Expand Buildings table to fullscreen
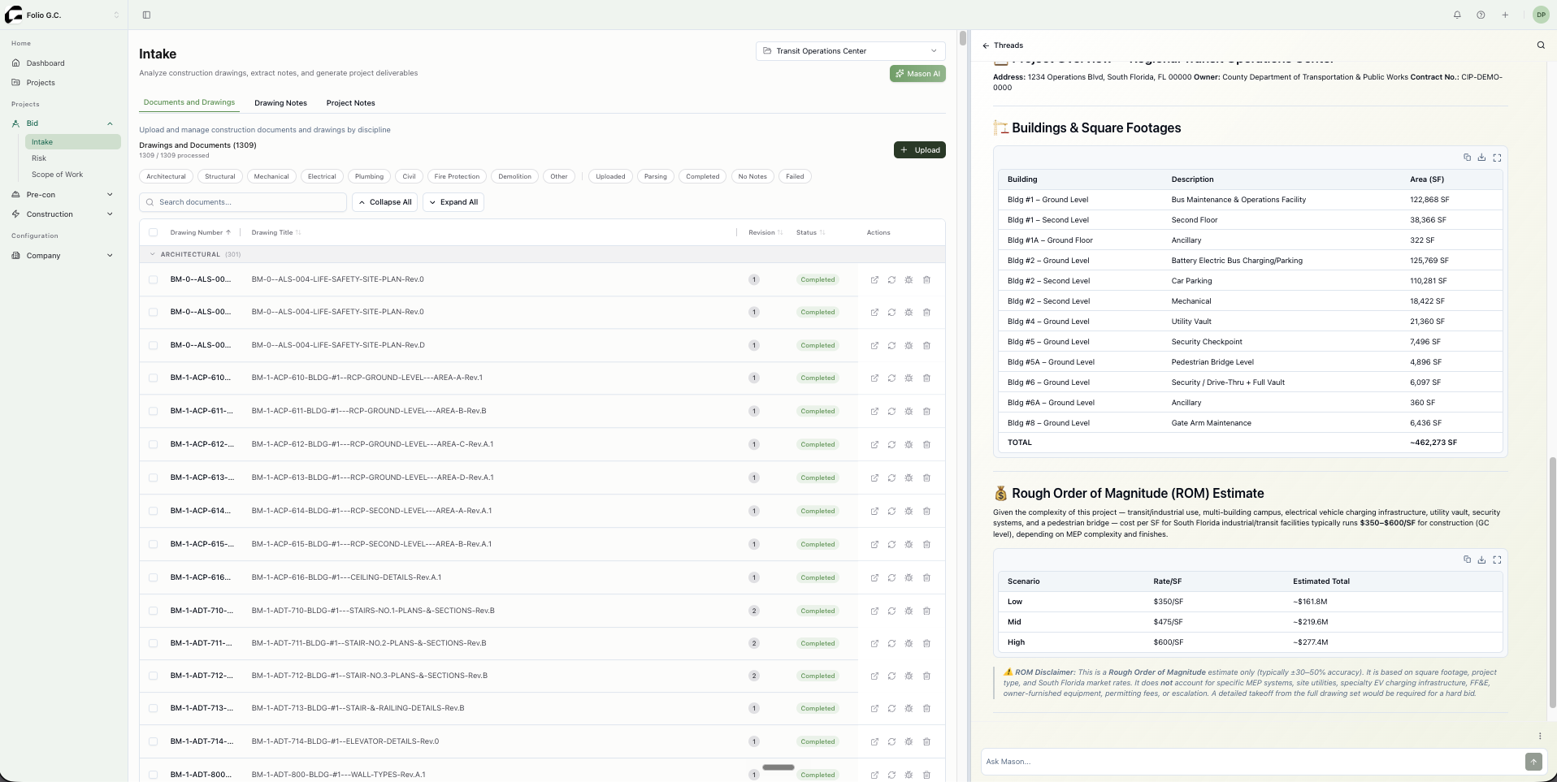The image size is (1557, 782). tap(1497, 158)
